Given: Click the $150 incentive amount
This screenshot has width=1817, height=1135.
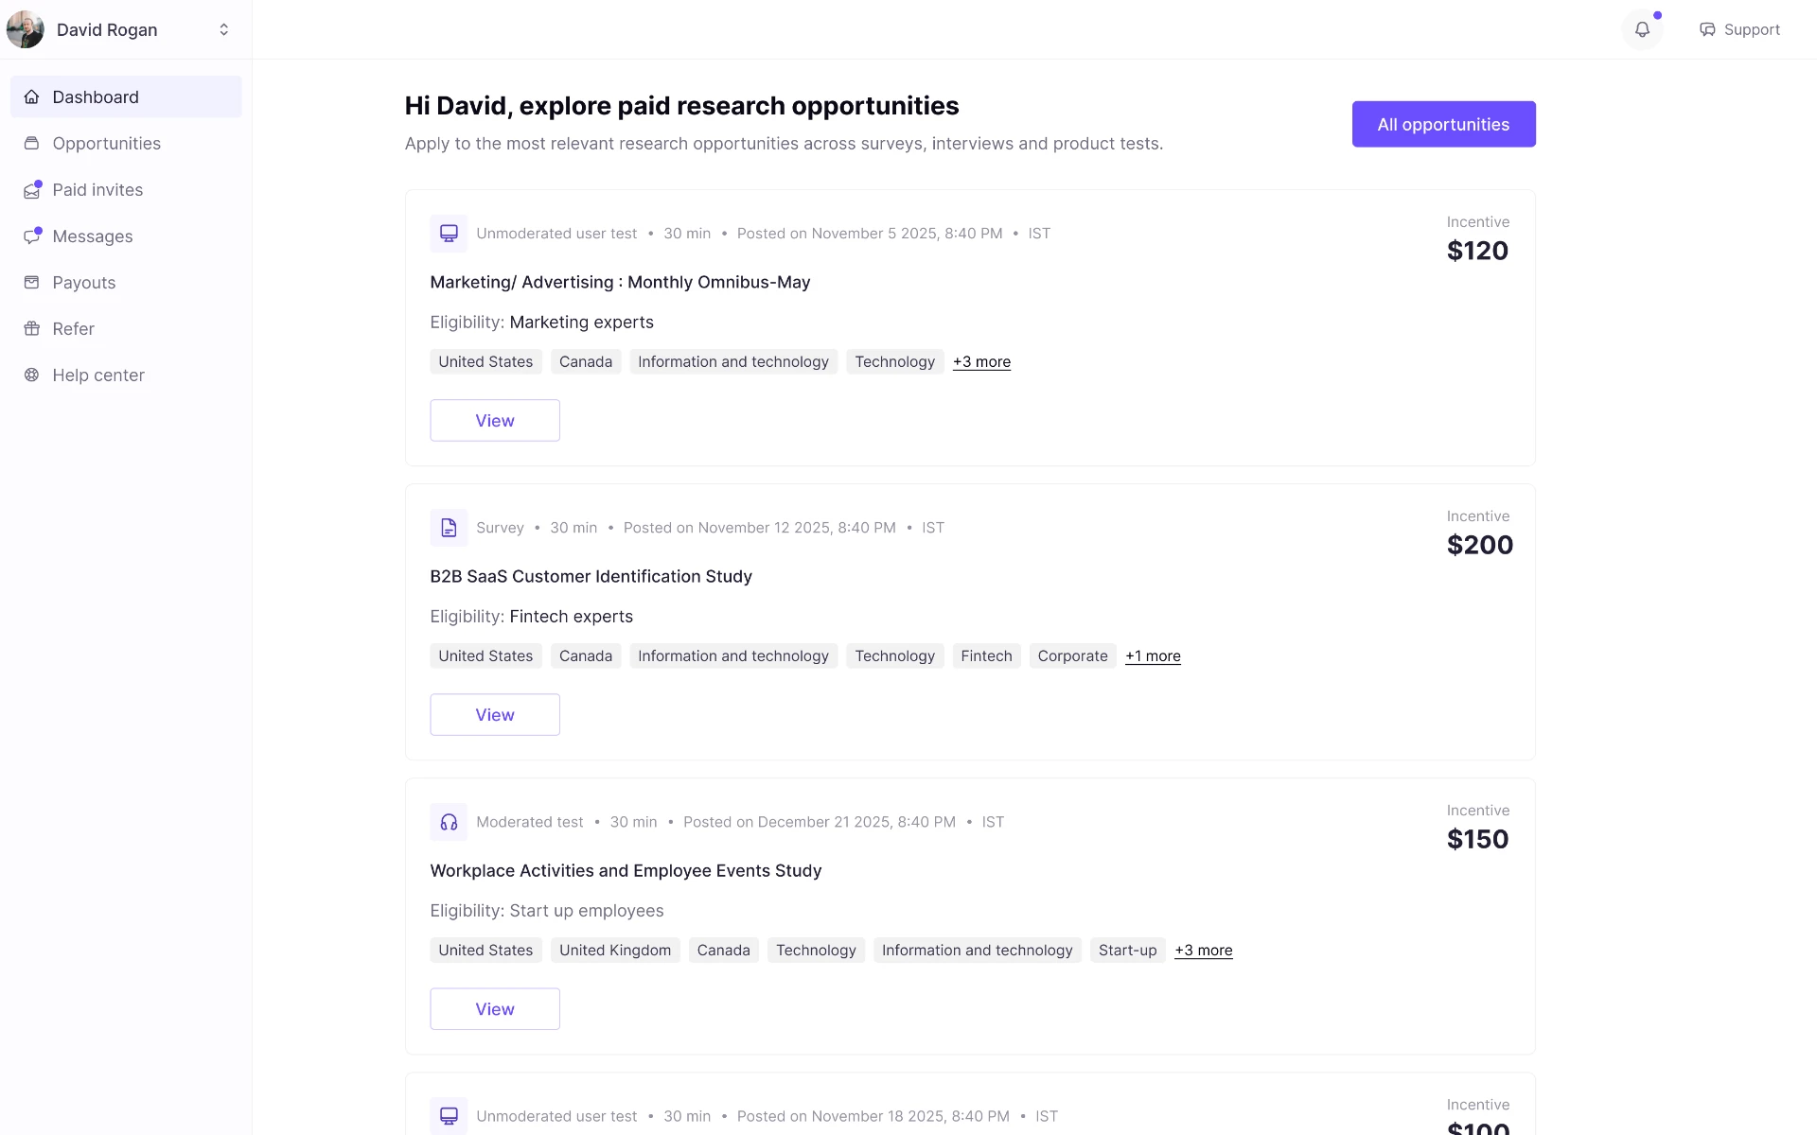Looking at the screenshot, I should coord(1477,839).
